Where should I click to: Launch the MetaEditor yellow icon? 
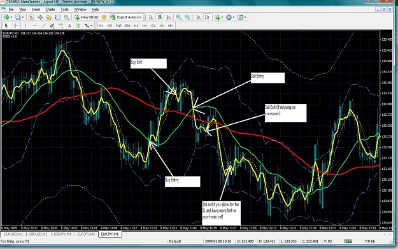[x=104, y=17]
